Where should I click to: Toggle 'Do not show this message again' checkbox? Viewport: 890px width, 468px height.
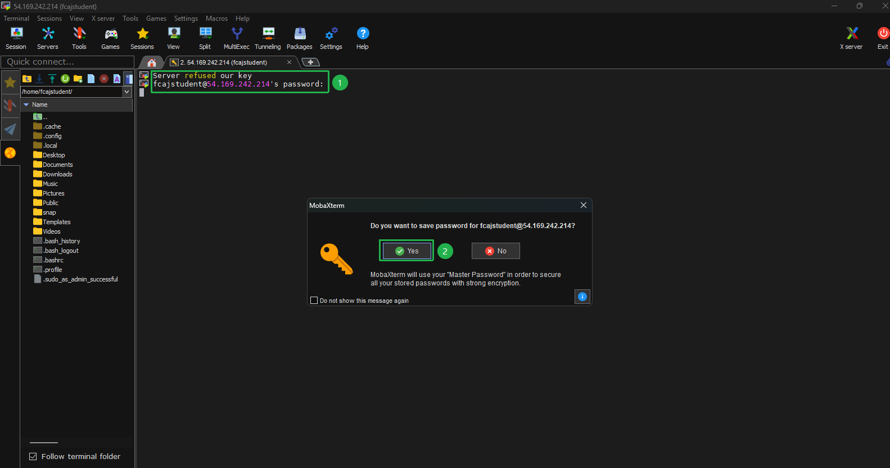[x=314, y=301]
